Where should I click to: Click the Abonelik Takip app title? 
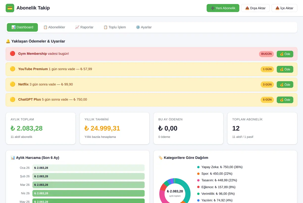pos(33,8)
